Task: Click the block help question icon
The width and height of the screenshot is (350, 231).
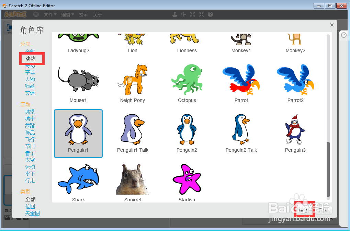Action: [210, 14]
